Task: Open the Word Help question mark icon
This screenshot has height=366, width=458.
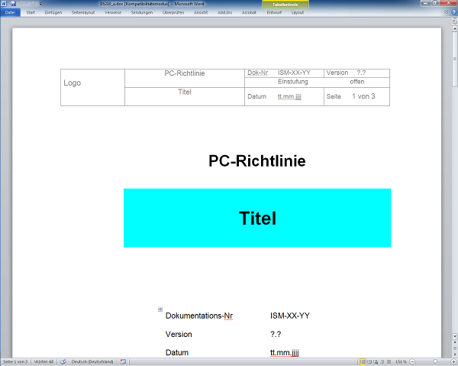Action: [x=453, y=12]
